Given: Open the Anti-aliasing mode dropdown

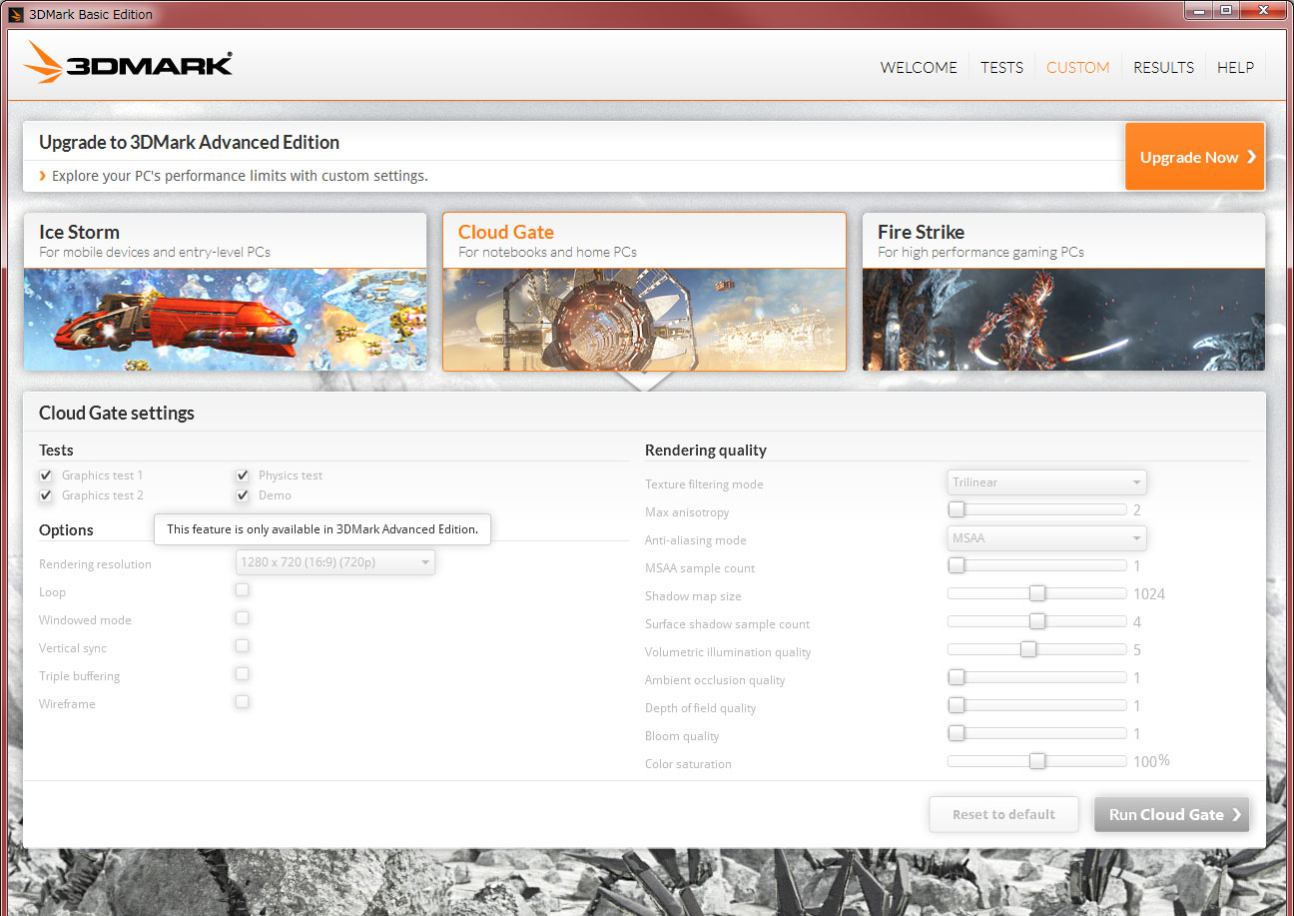Looking at the screenshot, I should pyautogui.click(x=1046, y=538).
